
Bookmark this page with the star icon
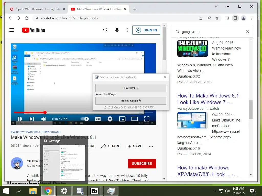coord(217,18)
